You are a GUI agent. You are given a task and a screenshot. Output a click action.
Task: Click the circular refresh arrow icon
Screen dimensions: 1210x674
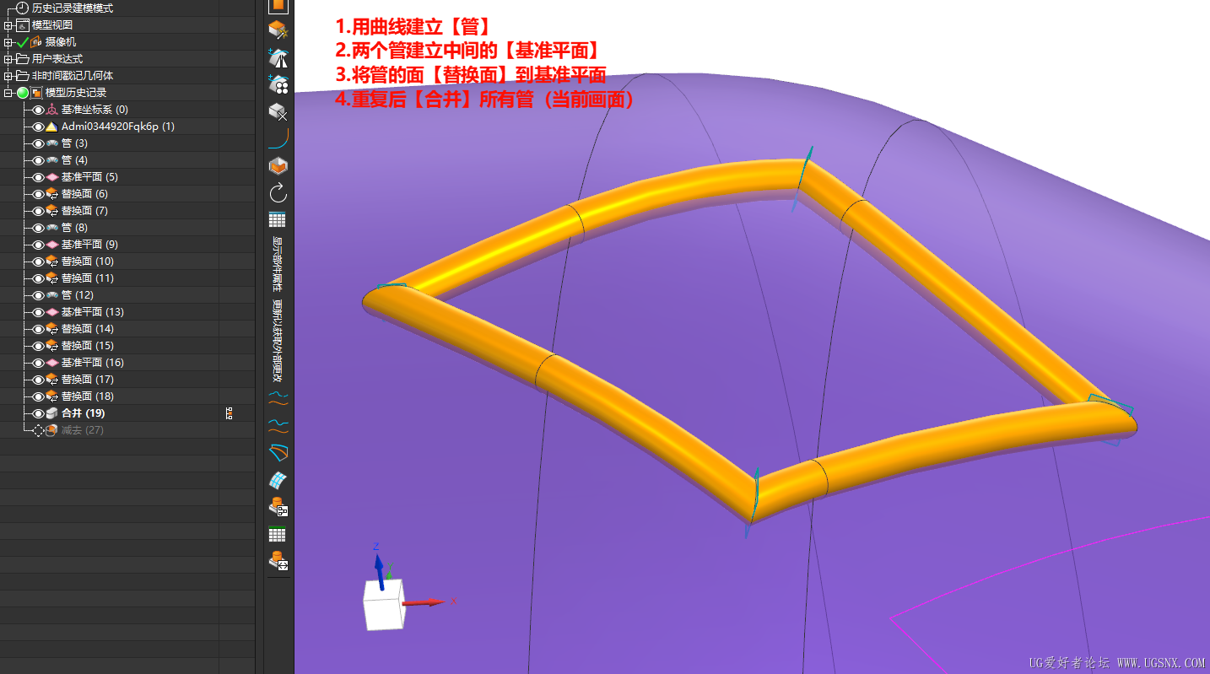point(278,193)
